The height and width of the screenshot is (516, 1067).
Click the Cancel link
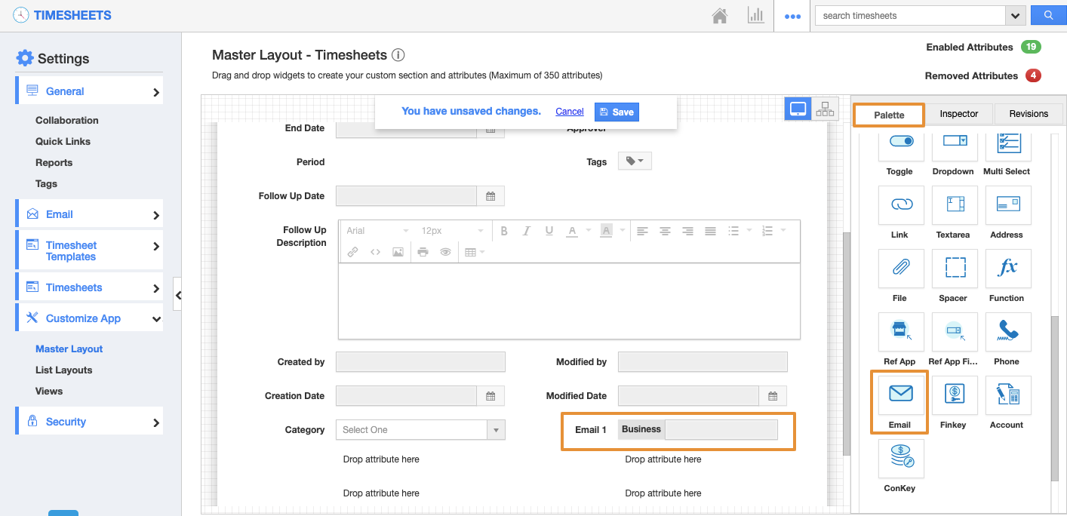tap(569, 112)
